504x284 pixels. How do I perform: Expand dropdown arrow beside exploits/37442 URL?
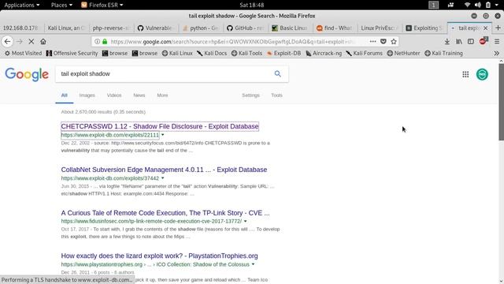click(163, 178)
